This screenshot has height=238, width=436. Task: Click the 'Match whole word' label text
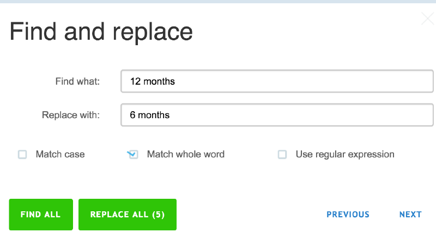click(186, 154)
